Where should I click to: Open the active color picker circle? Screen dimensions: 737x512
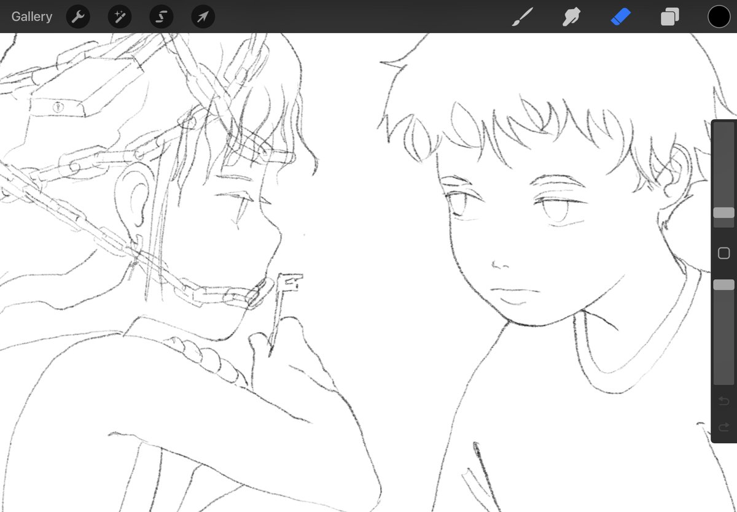[719, 17]
